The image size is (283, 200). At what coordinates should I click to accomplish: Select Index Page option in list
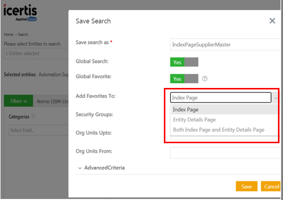pos(224,110)
